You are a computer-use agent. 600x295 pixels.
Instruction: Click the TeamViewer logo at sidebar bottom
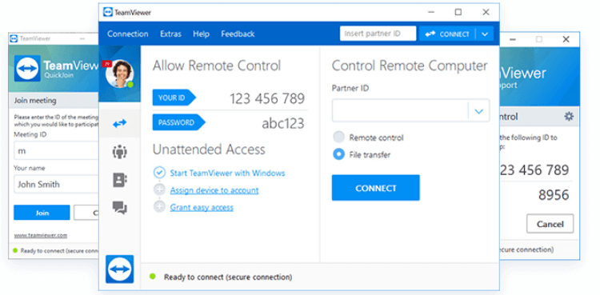coord(120,269)
